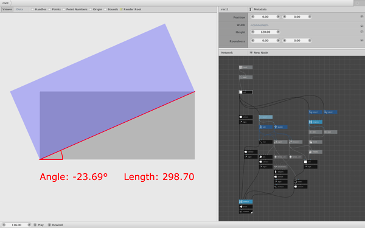Toggle the Points checkbox
The image size is (365, 228).
tap(49, 9)
